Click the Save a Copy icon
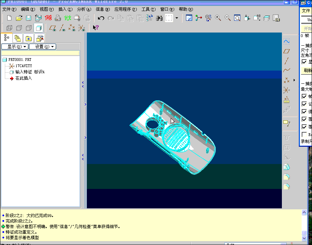 pos(38,18)
